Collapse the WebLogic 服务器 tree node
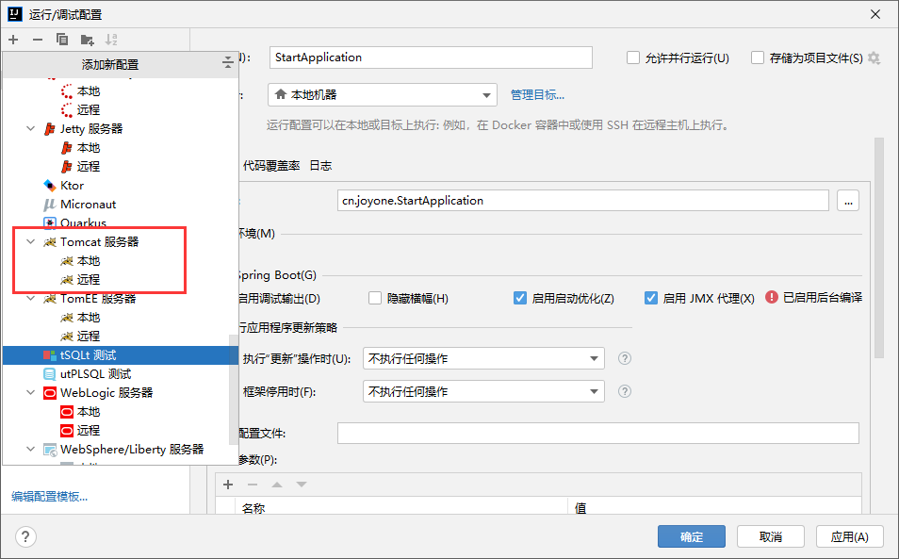Screen dimensions: 899x559 [x=31, y=393]
